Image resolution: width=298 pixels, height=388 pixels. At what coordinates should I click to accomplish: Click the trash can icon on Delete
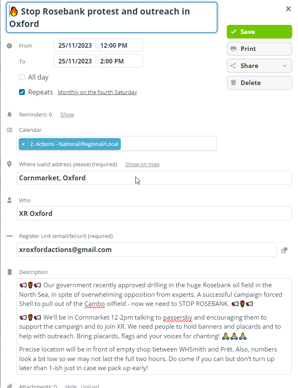(x=233, y=82)
